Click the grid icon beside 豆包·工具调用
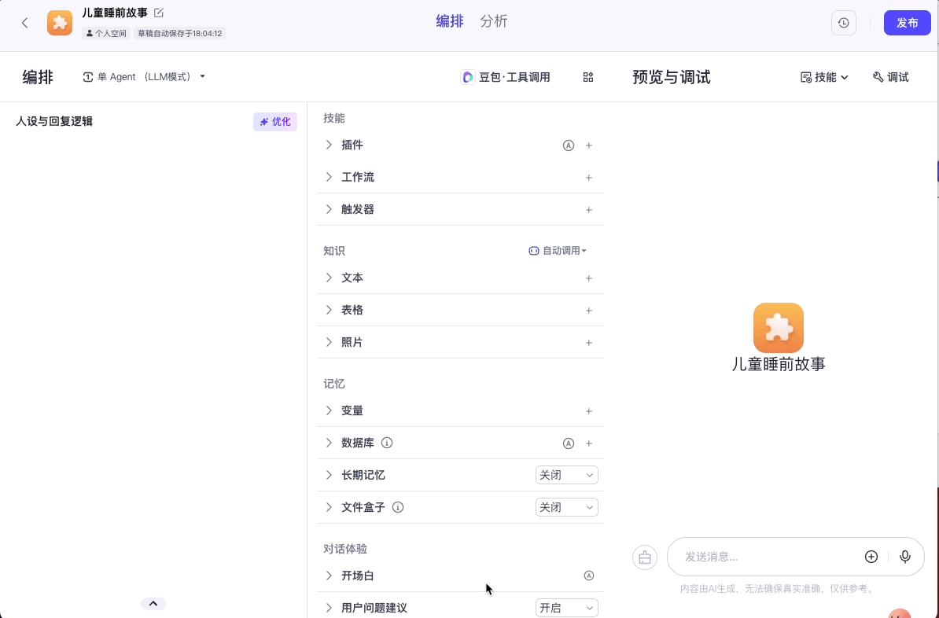The height and width of the screenshot is (618, 939). pyautogui.click(x=587, y=76)
